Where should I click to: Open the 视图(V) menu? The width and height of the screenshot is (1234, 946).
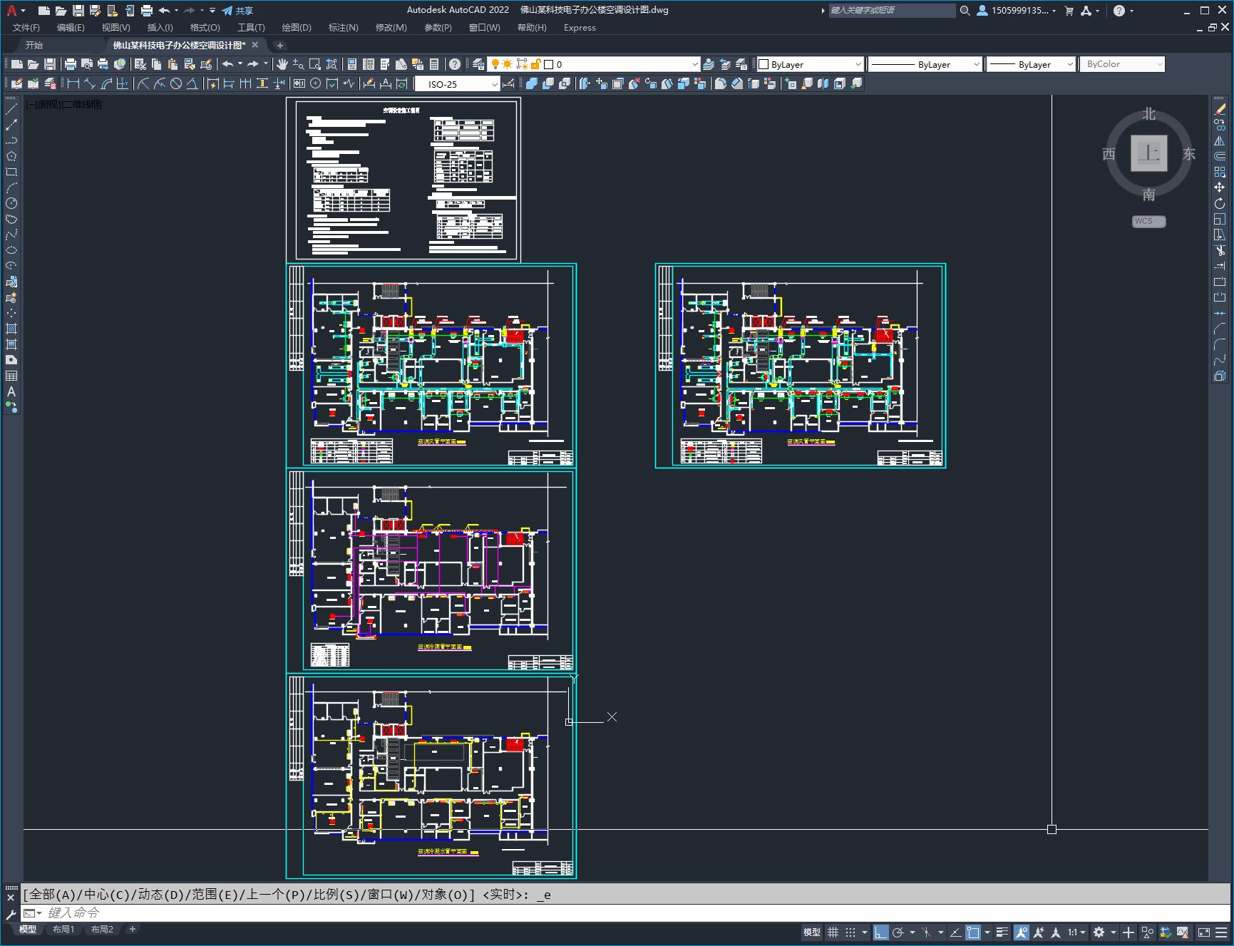(115, 28)
